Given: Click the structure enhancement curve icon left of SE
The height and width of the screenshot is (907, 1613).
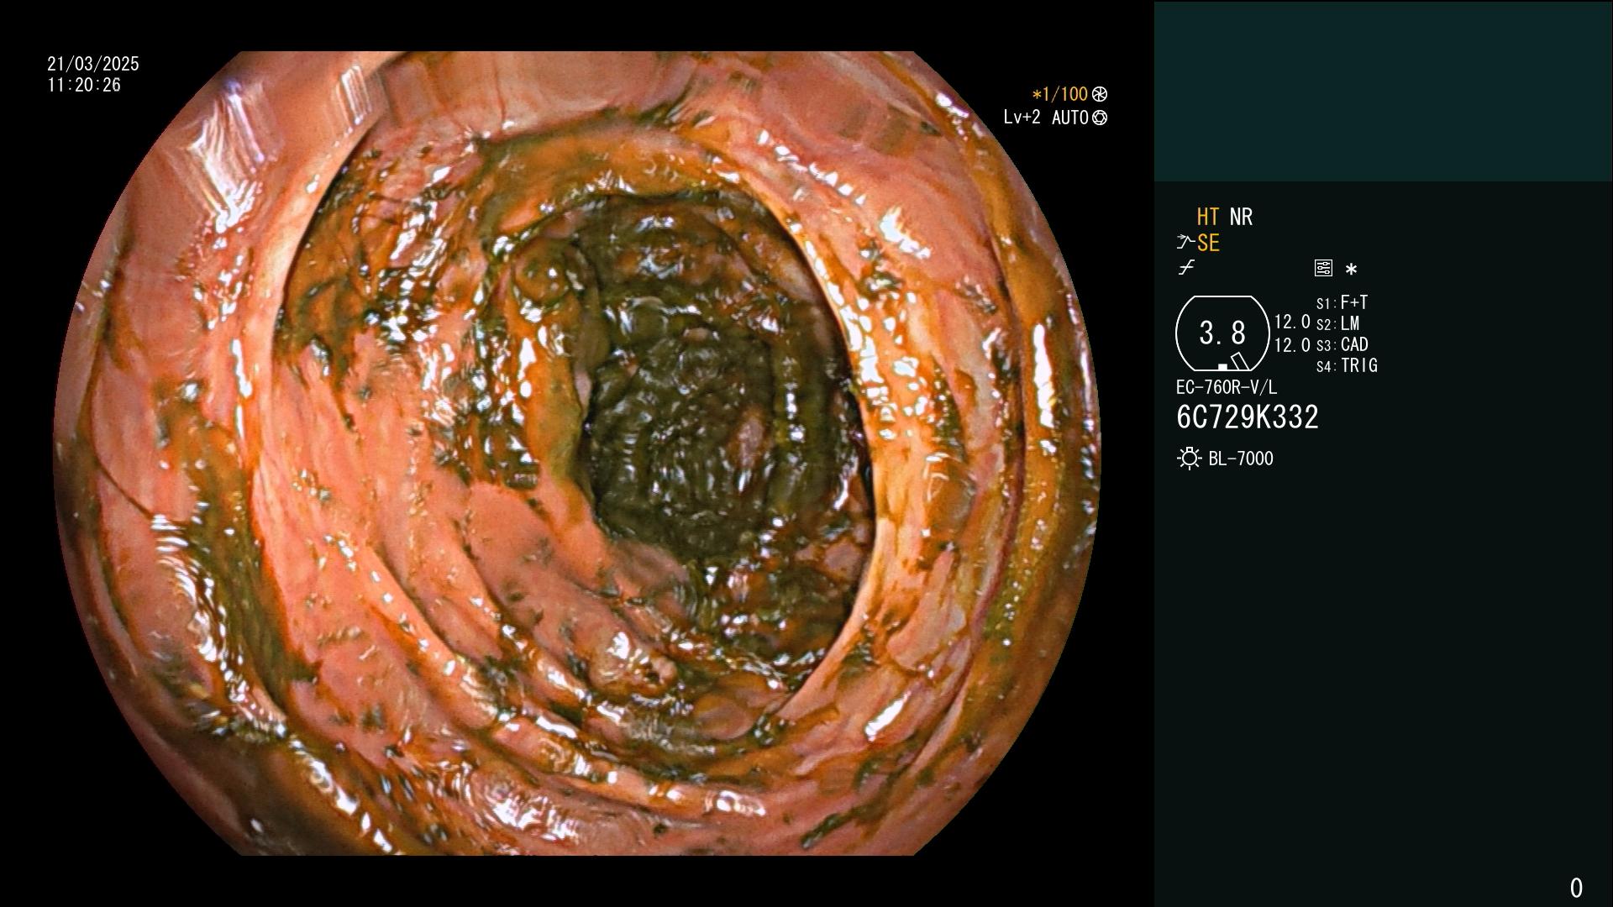Looking at the screenshot, I should point(1185,243).
